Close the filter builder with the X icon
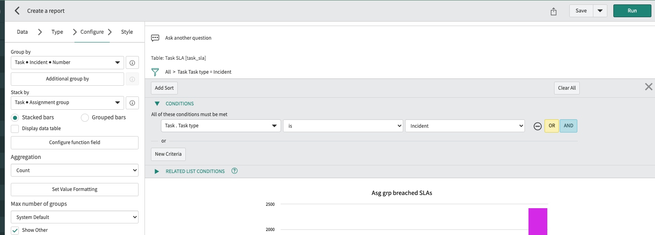Screen dimensions: 655x235 click(x=649, y=87)
